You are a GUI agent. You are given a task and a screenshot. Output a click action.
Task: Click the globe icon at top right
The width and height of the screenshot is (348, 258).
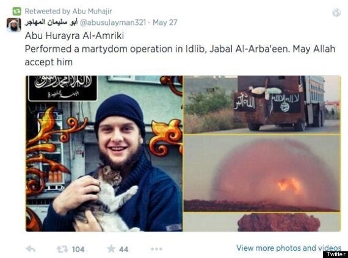pyautogui.click(x=336, y=12)
